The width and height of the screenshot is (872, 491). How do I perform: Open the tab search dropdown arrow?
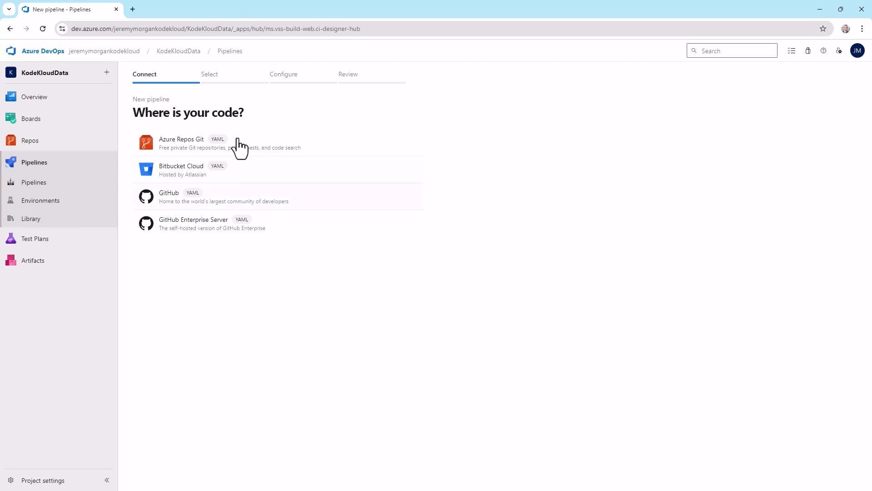[9, 9]
